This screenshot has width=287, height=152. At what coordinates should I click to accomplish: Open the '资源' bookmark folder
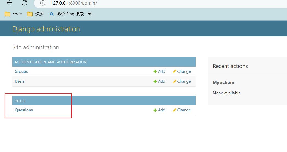(x=36, y=14)
